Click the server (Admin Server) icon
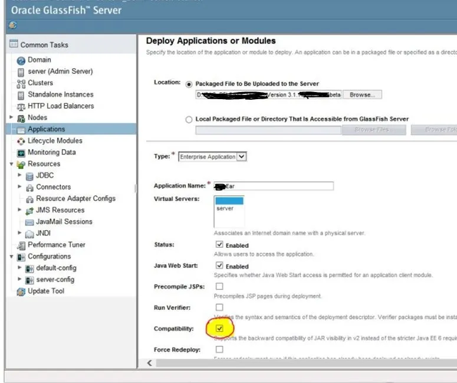The image size is (457, 383). [21, 72]
